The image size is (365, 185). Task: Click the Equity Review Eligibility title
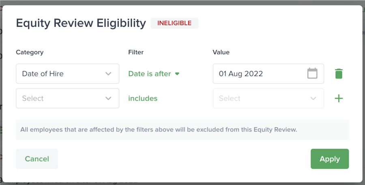click(81, 23)
